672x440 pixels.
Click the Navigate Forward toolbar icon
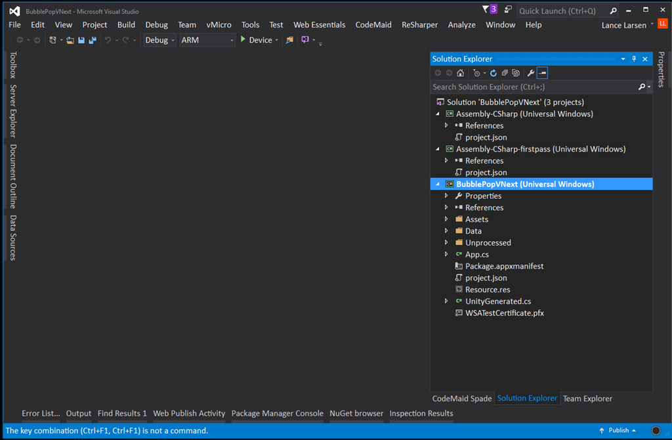37,40
